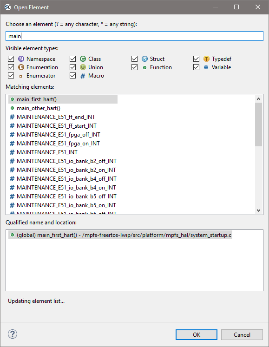Viewport: 269px width, 347px height.
Task: Click the Union type icon
Action: [83, 67]
